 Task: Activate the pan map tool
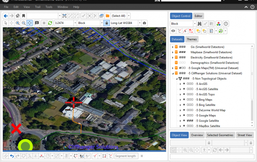[29, 23]
